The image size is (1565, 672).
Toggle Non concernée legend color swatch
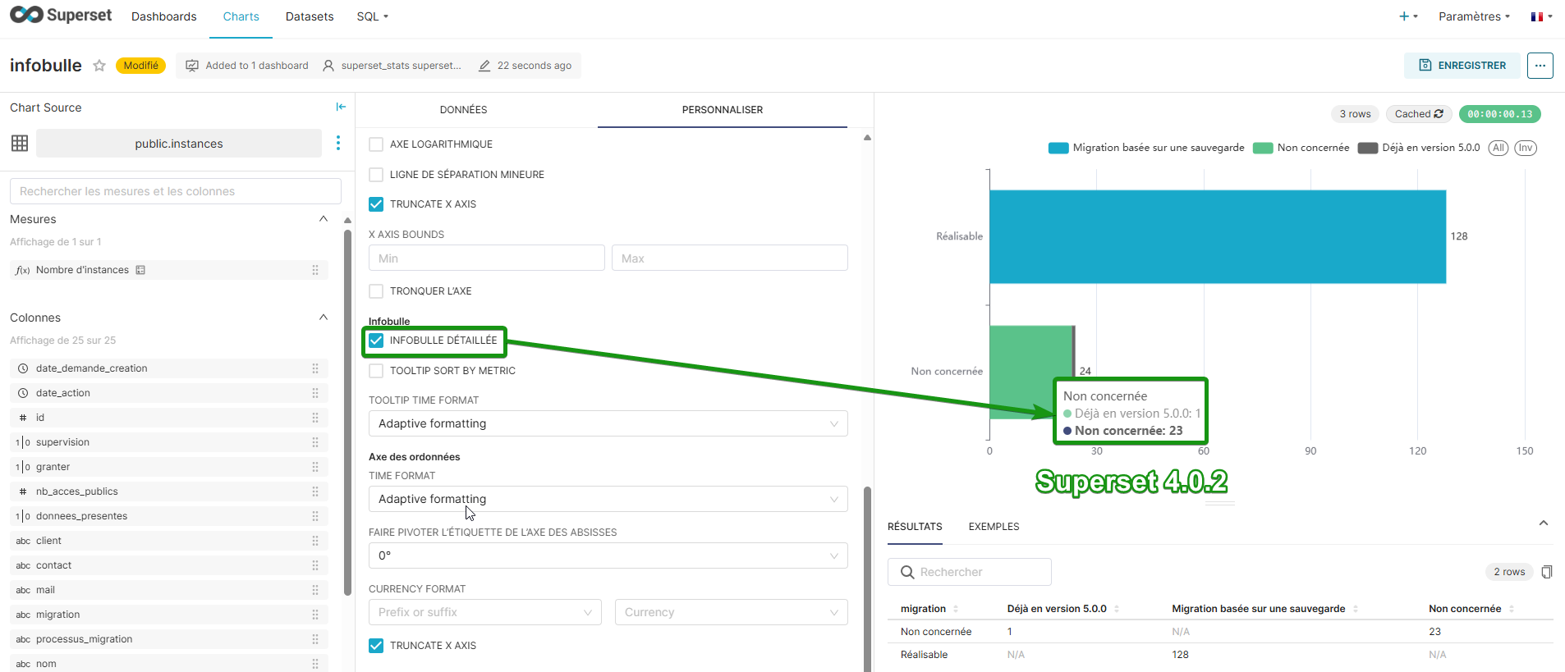click(1263, 149)
